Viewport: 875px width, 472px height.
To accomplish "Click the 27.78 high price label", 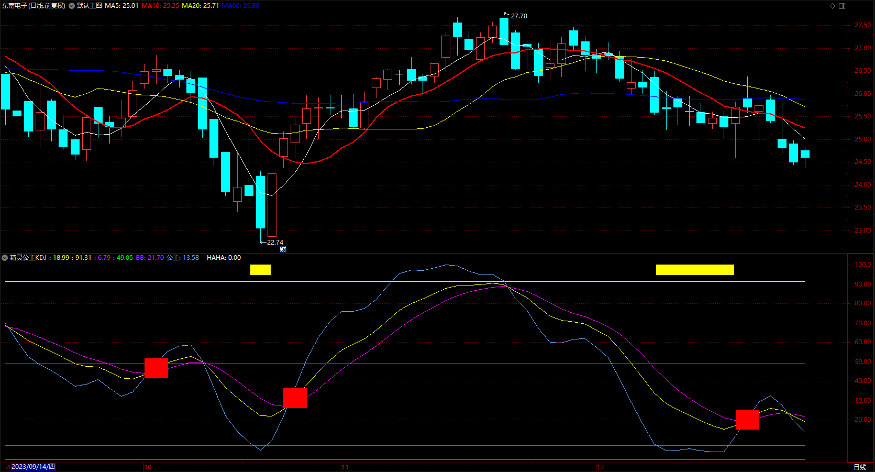I will 519,16.
